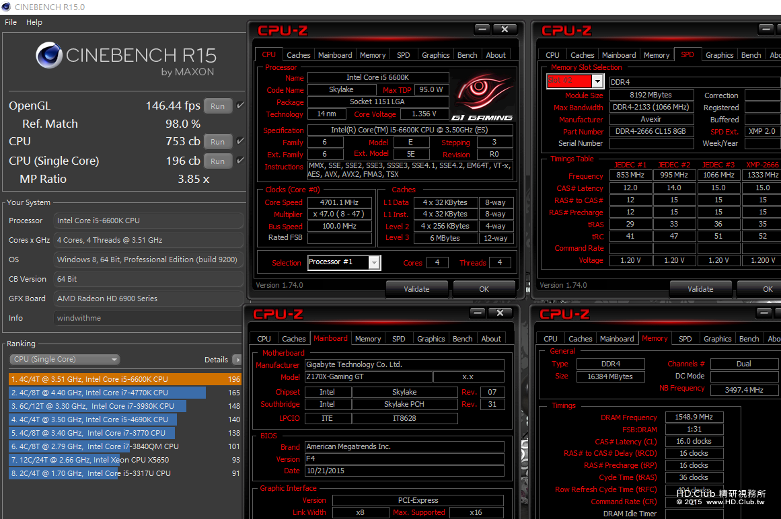Viewport: 781px width, 519px height.
Task: Open Graphics tab in CPU window
Action: 436,55
